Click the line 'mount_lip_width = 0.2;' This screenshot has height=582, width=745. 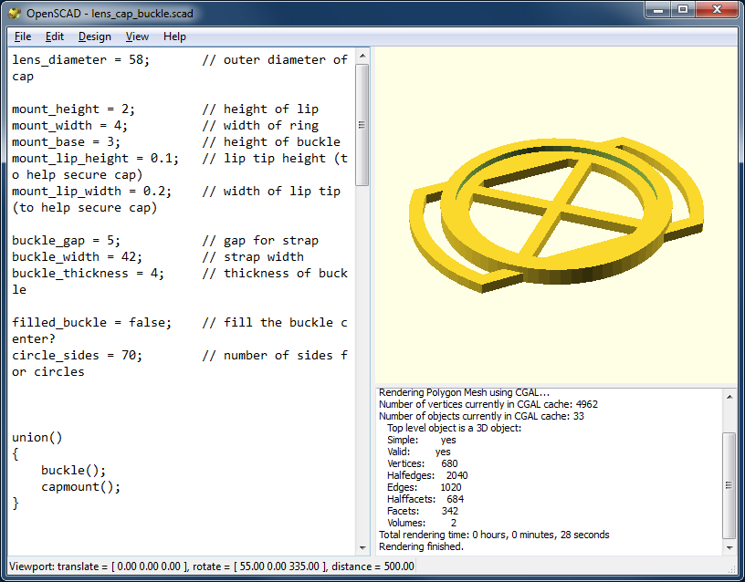click(91, 192)
